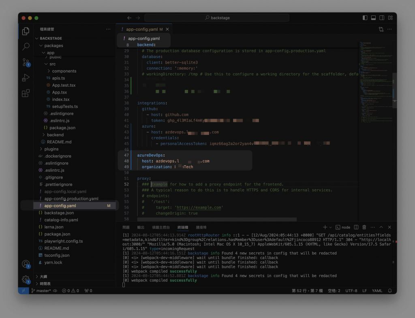
Task: Close the terminal panel
Action: point(389,227)
